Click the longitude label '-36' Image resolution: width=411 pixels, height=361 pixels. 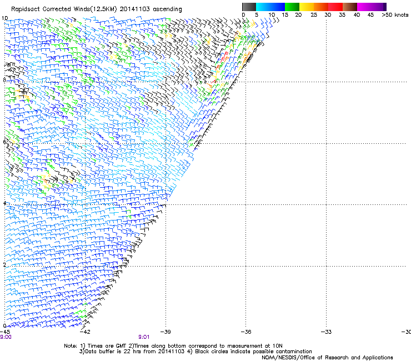[x=246, y=332]
